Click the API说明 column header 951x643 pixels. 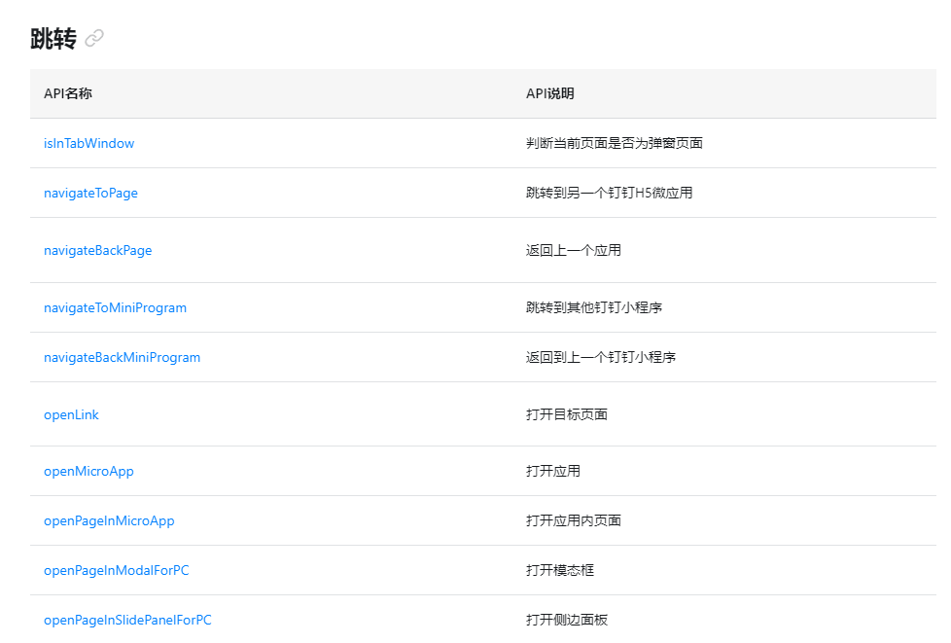click(549, 93)
